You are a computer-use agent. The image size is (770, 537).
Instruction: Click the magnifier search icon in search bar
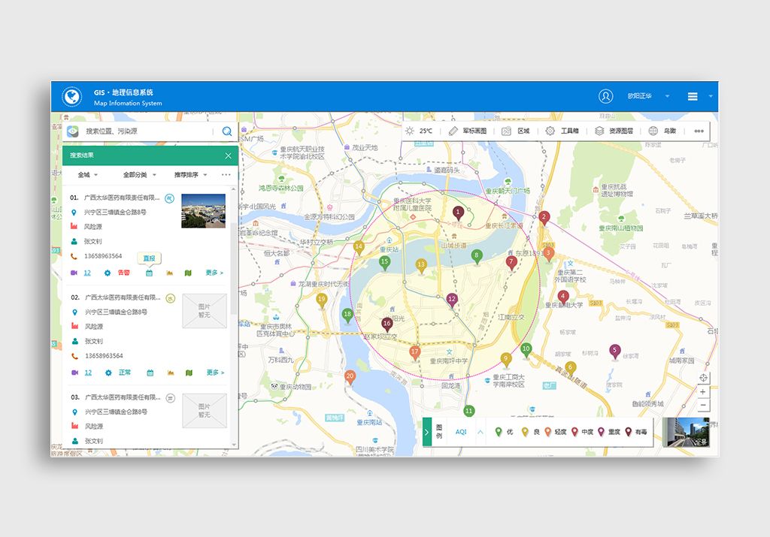pyautogui.click(x=227, y=131)
